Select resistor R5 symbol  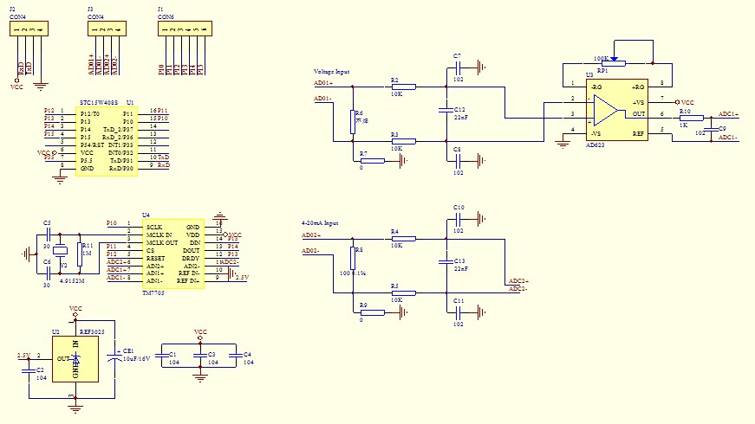click(403, 292)
